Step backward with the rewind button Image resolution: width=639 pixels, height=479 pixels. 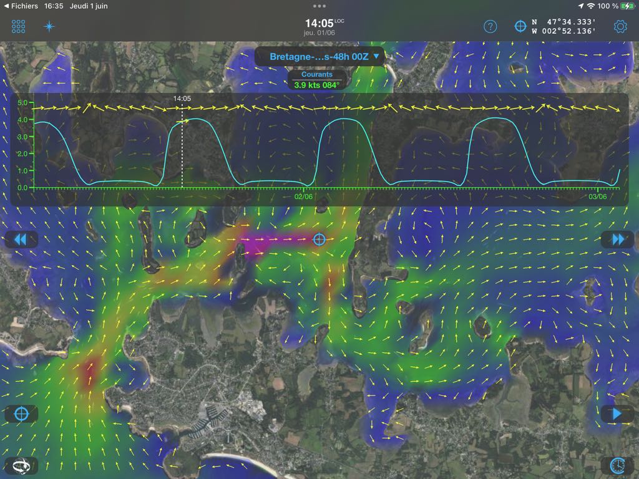21,239
